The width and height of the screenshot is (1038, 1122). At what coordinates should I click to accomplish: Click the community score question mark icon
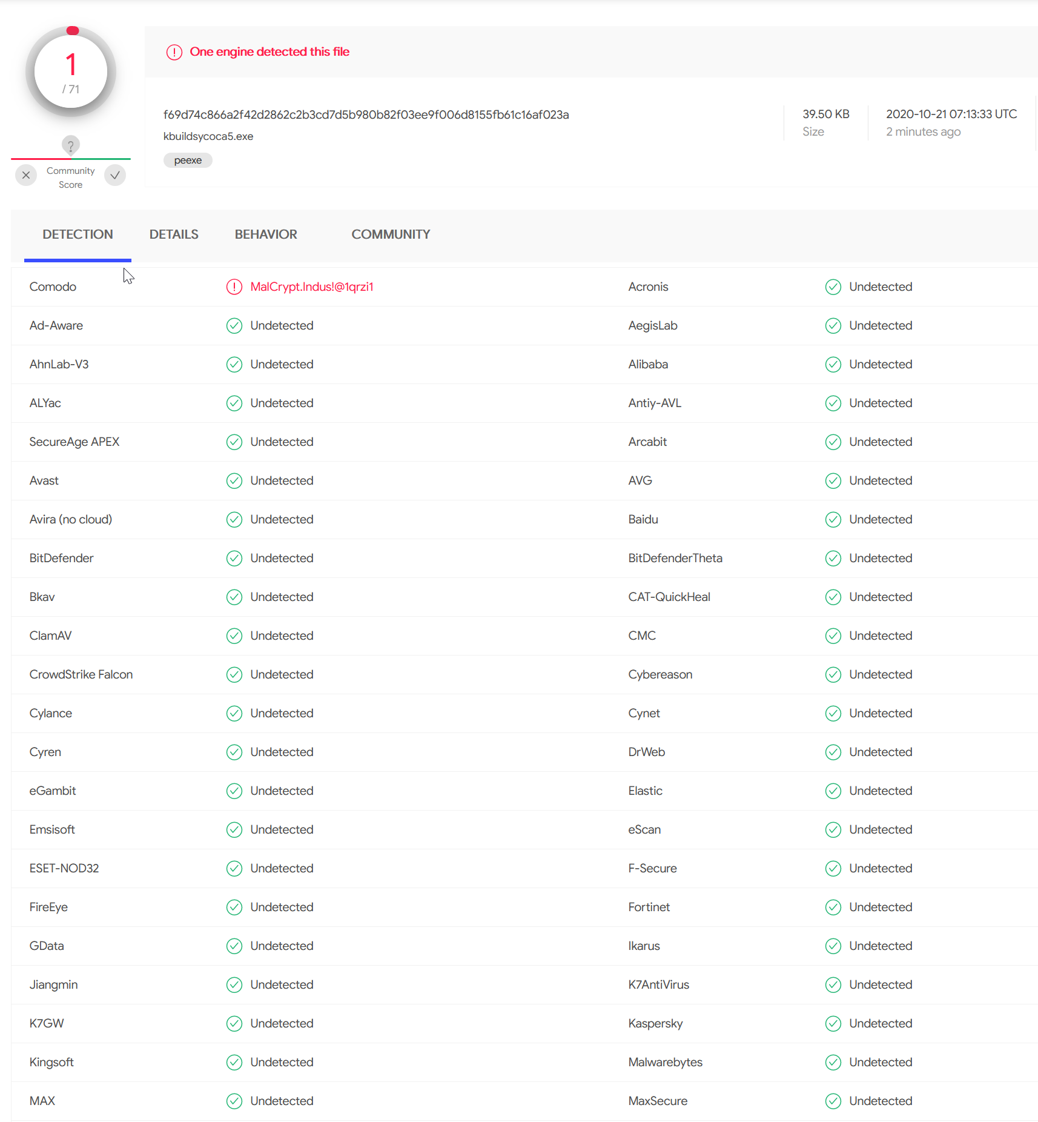pos(71,145)
